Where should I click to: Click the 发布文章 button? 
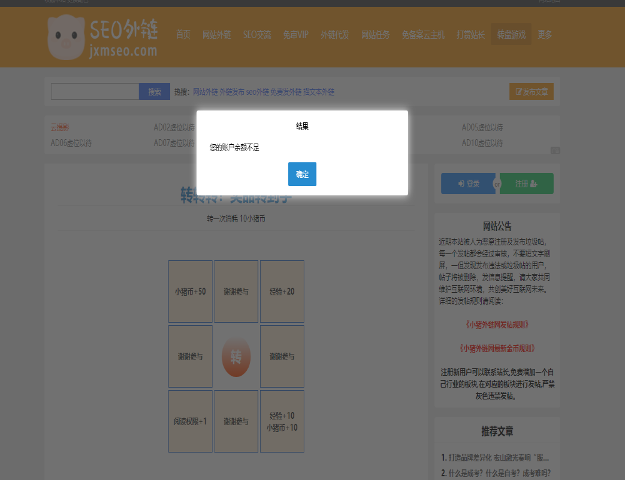(531, 92)
